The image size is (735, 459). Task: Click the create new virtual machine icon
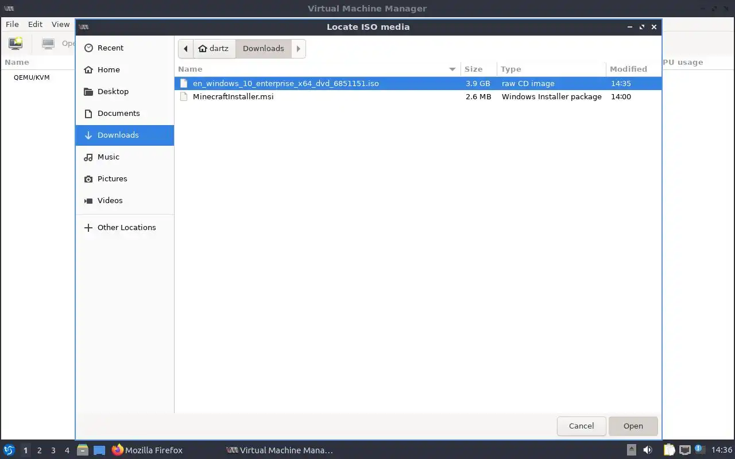[16, 43]
